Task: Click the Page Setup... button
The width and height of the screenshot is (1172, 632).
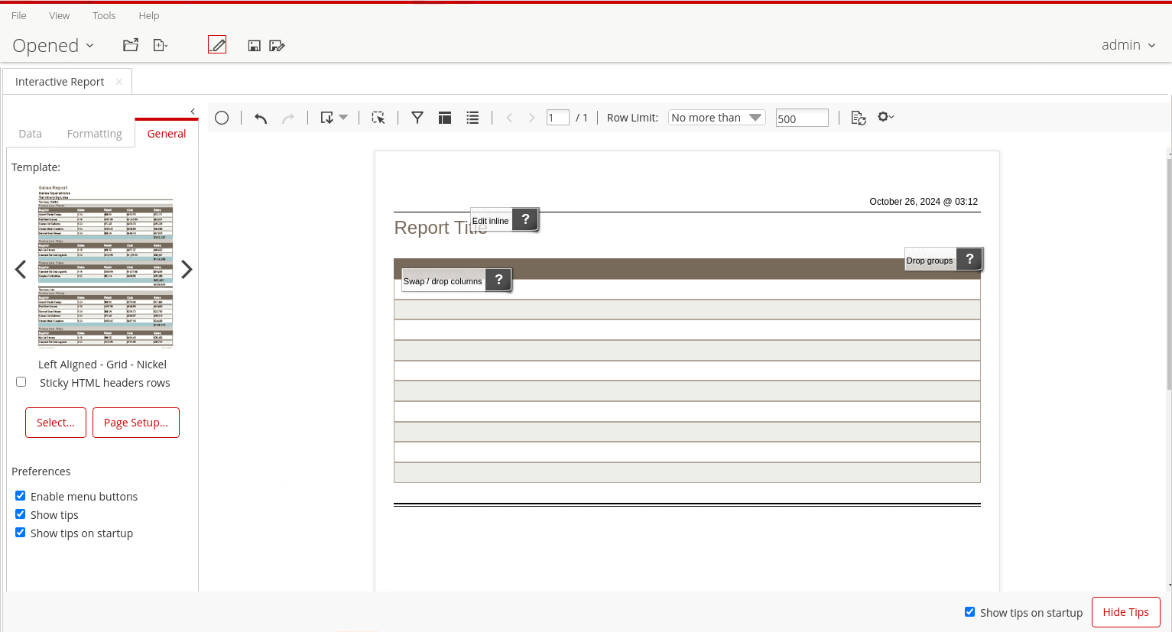Action: pyautogui.click(x=136, y=423)
